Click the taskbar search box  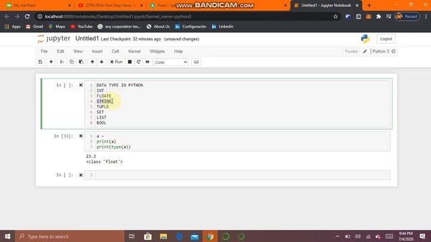(x=70, y=236)
